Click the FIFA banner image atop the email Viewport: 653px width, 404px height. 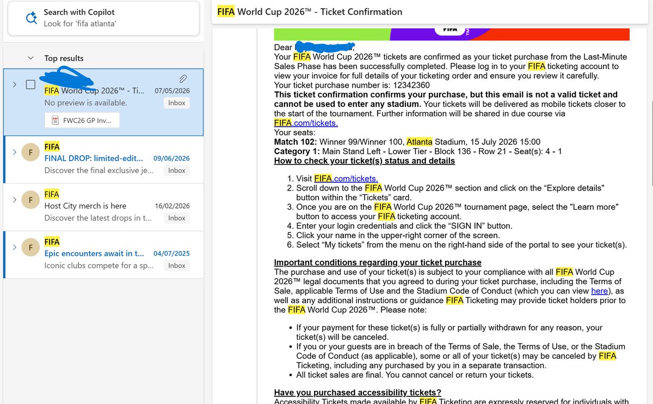pos(452,34)
